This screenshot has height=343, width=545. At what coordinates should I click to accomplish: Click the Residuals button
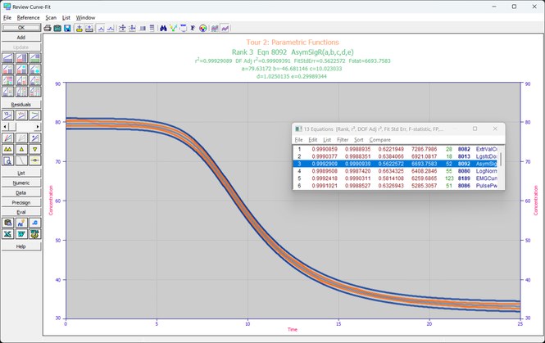tap(21, 105)
